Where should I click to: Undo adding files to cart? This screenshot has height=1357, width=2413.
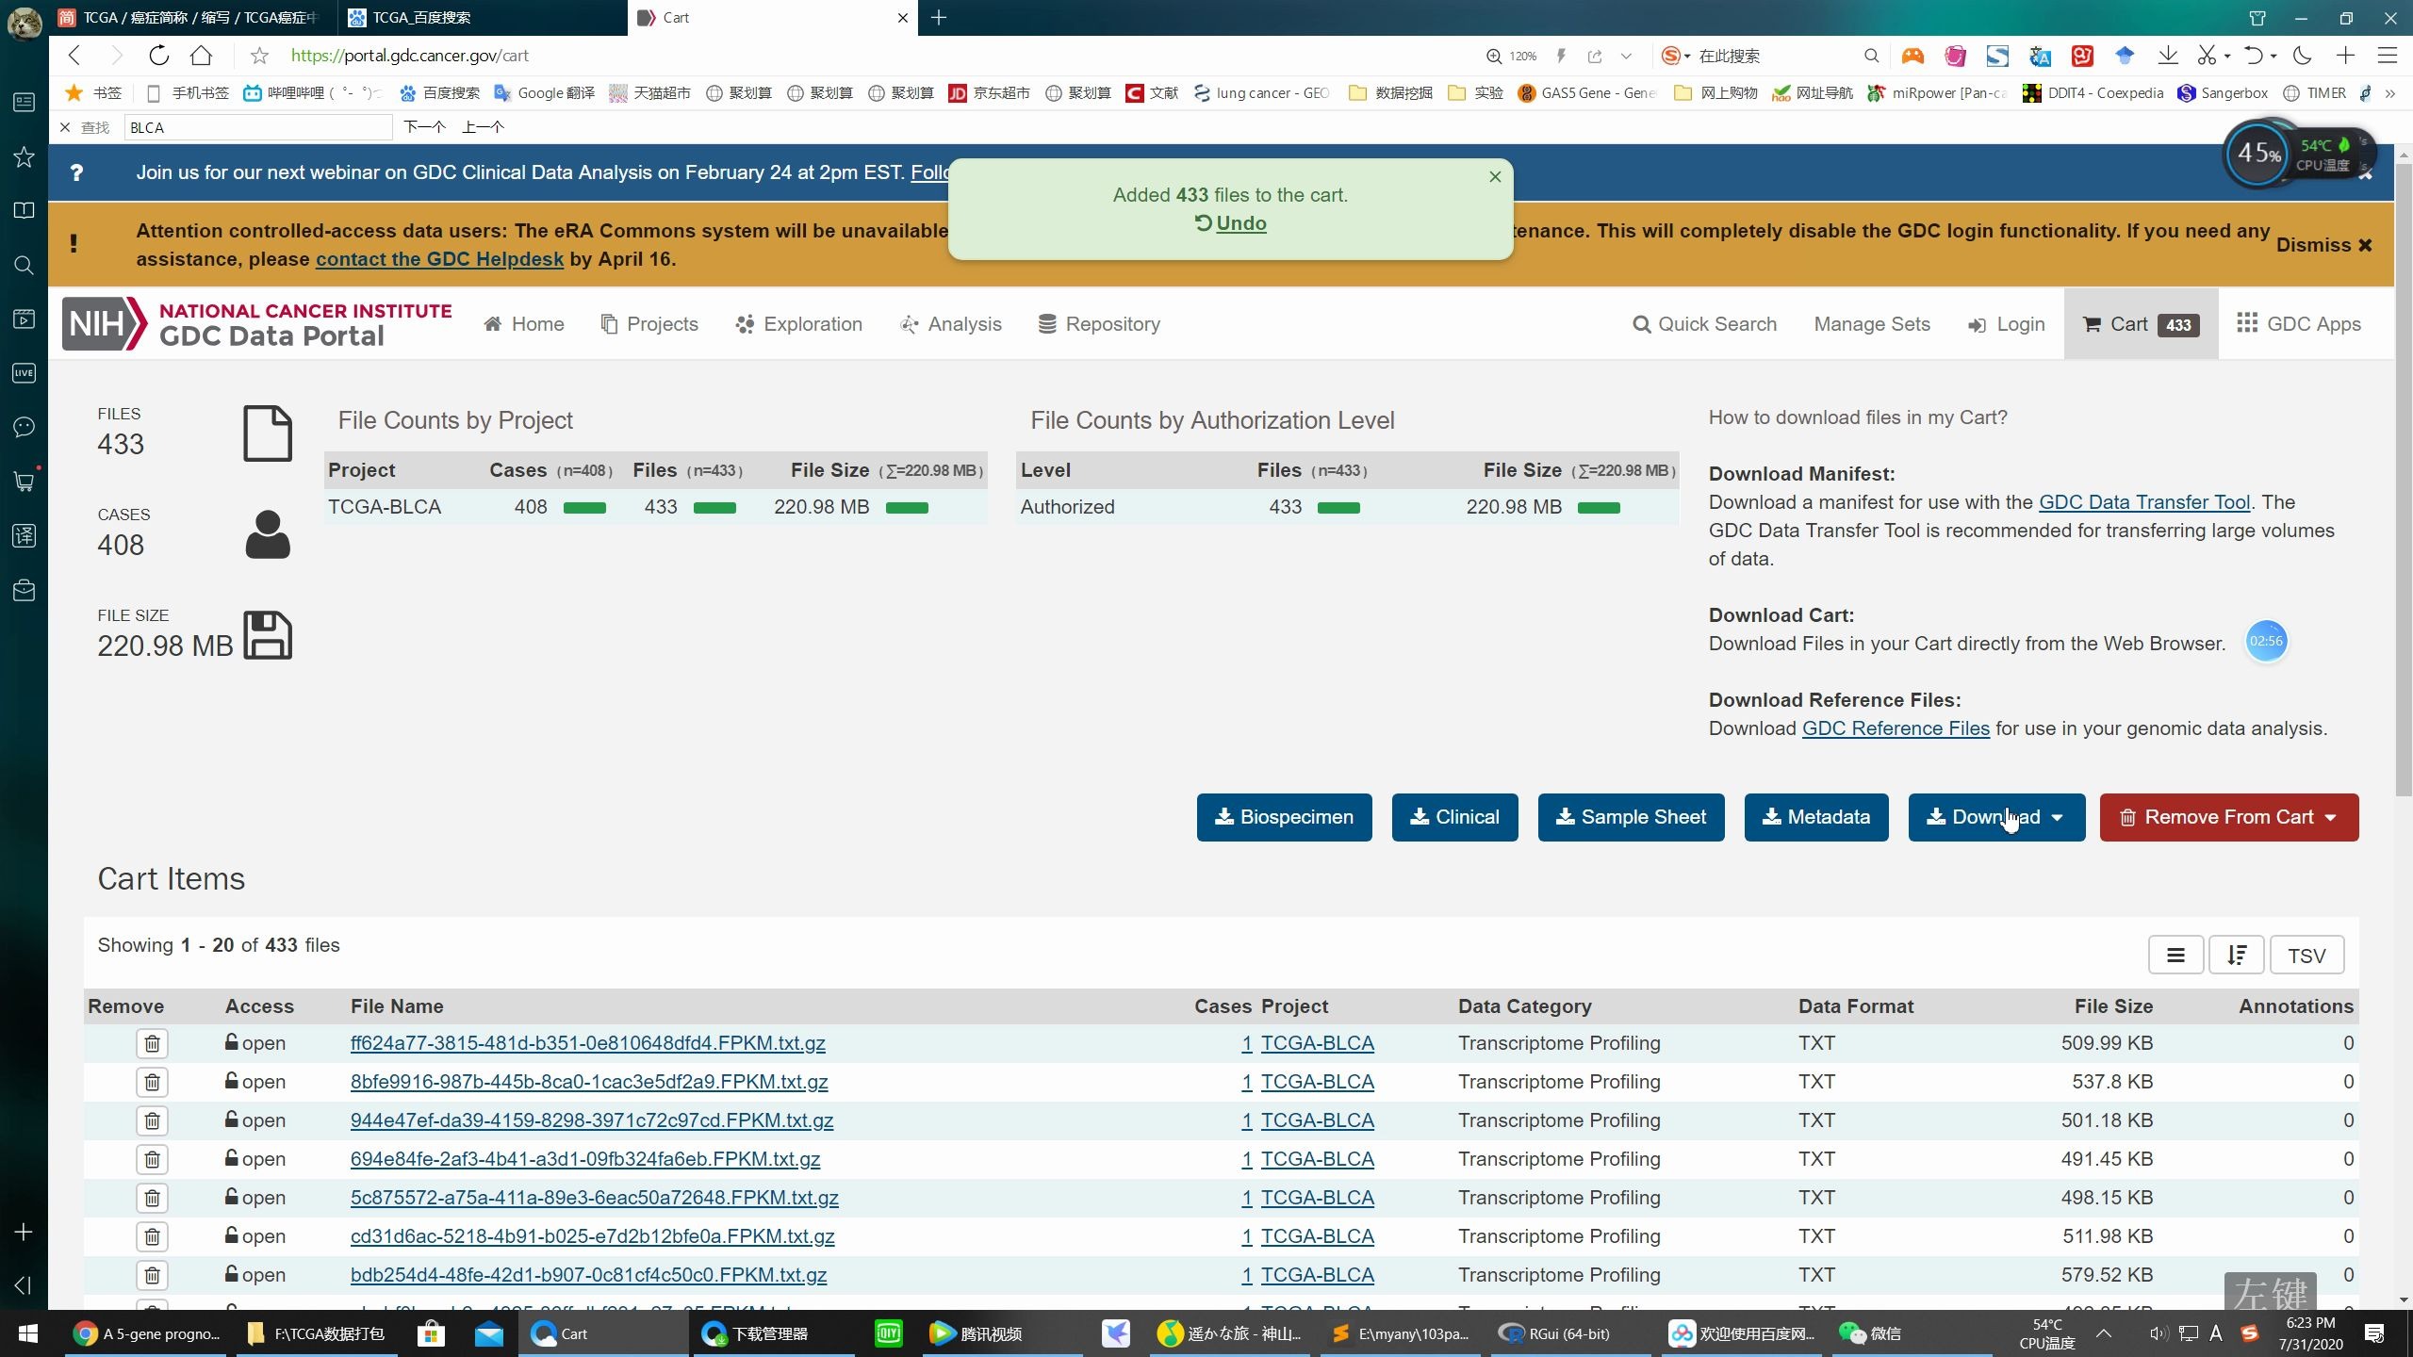(1231, 223)
